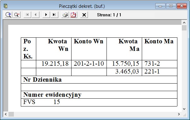Close the preview with X toolbar button
This screenshot has height=120, width=190.
(84, 15)
